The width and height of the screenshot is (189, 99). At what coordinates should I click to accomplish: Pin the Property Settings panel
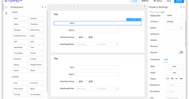181,7
